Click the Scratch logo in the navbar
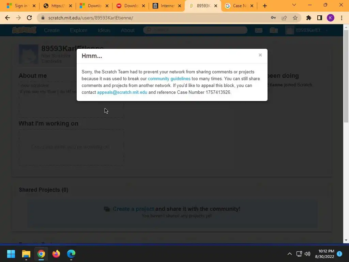This screenshot has height=262, width=349. click(x=24, y=30)
